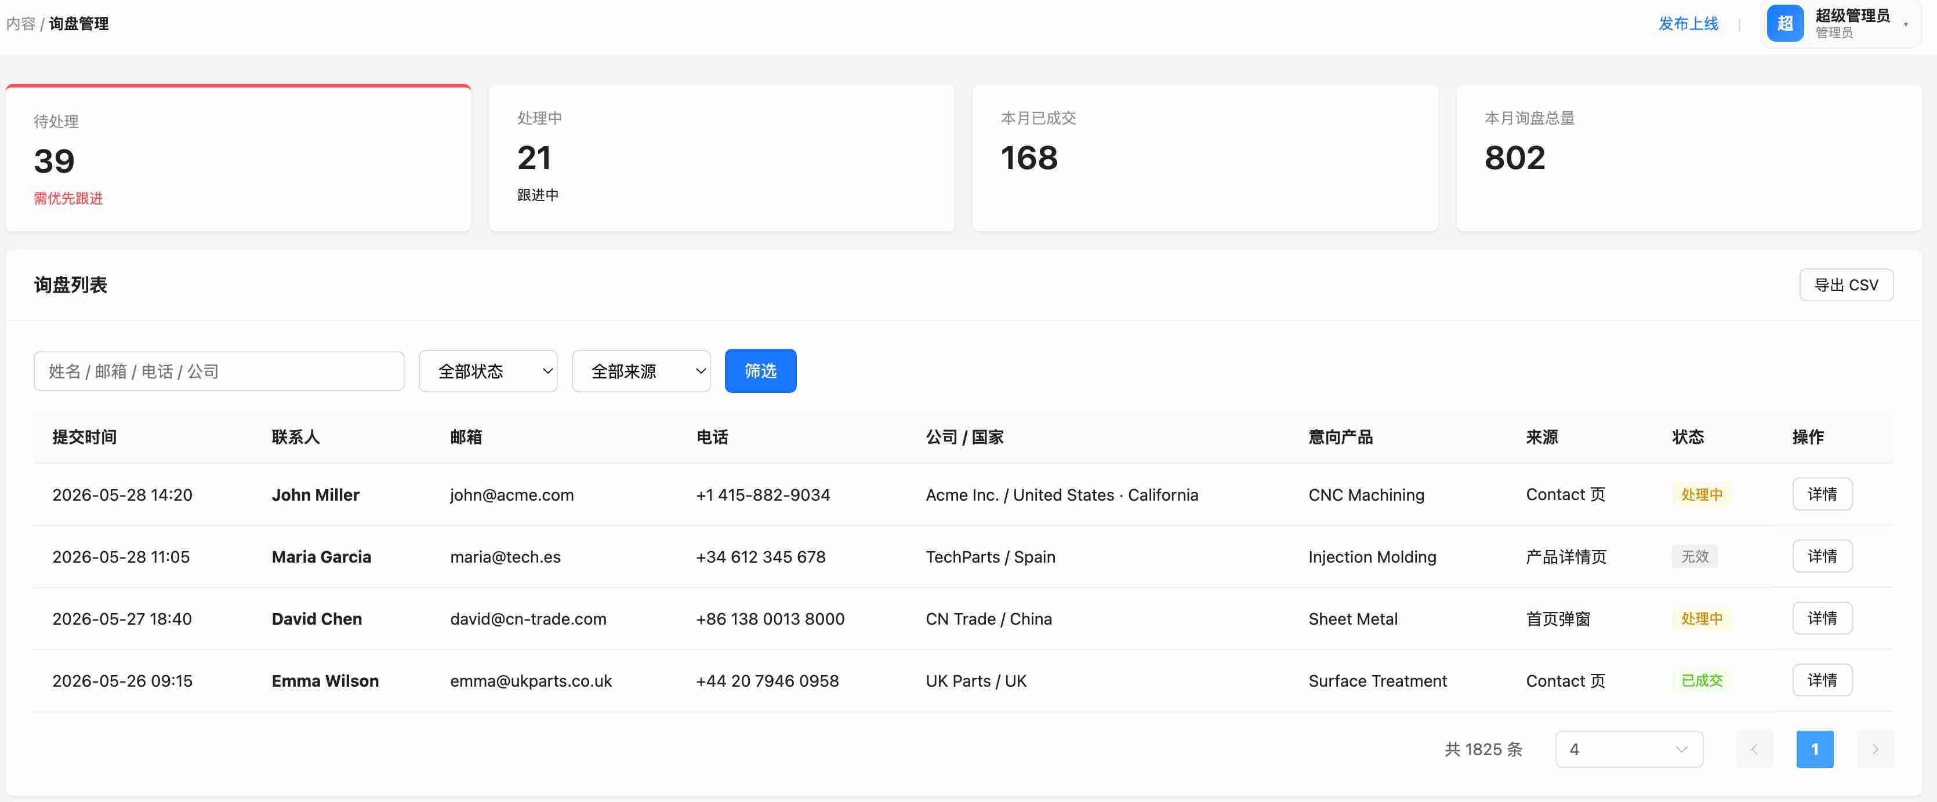This screenshot has height=802, width=1937.
Task: Click the 无效 status tag for Maria Garcia
Action: [1695, 556]
